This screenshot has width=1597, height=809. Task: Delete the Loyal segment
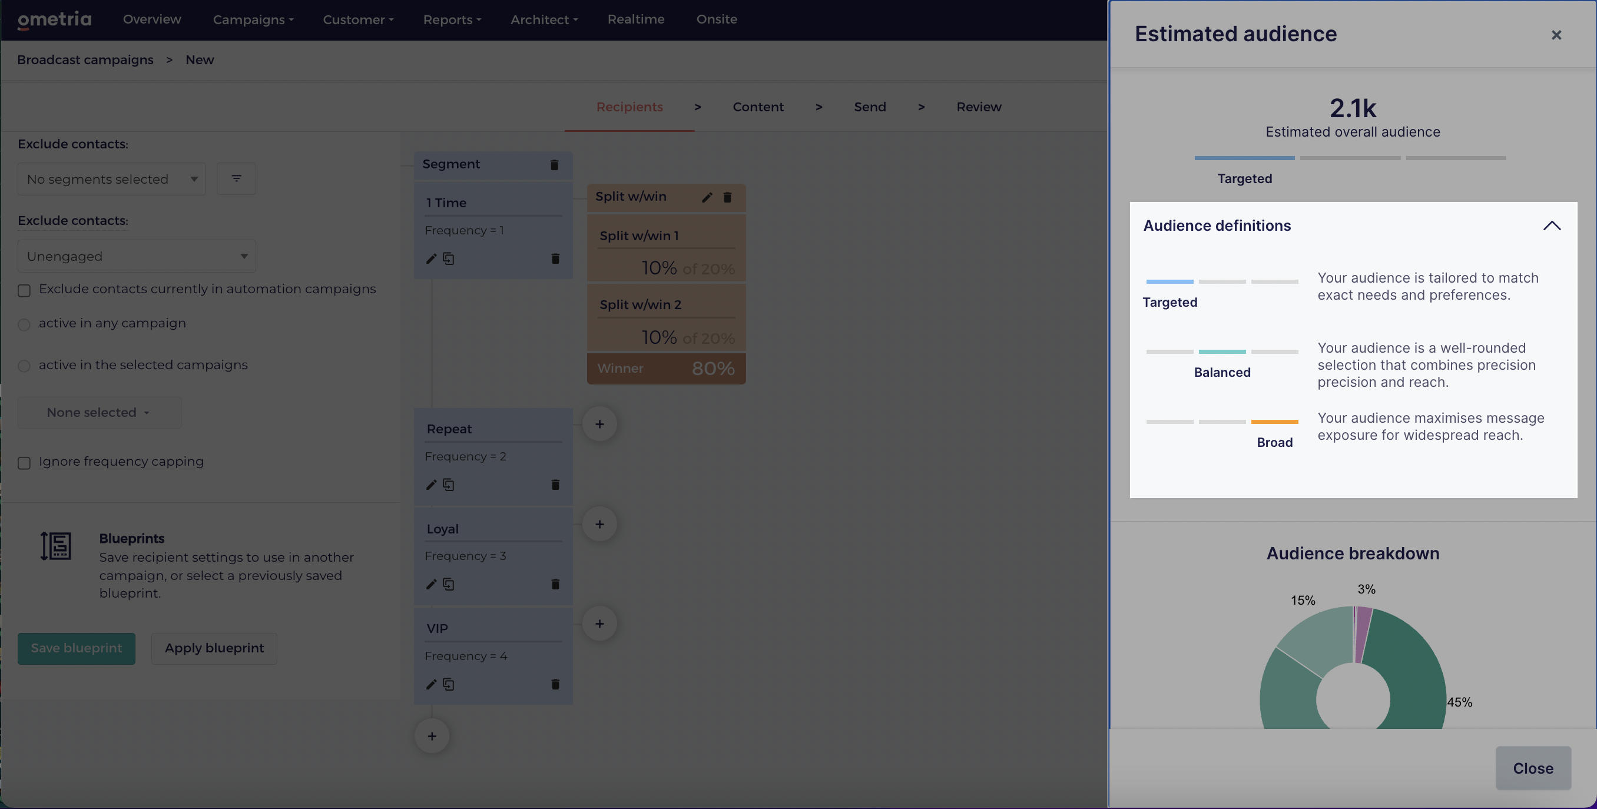coord(555,584)
